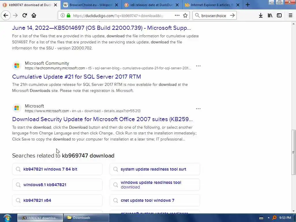
Task: Bookmark this page with the star
Action: (x=185, y=16)
